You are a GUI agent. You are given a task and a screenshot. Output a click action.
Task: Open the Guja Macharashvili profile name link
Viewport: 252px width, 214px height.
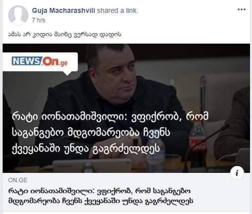tap(63, 10)
